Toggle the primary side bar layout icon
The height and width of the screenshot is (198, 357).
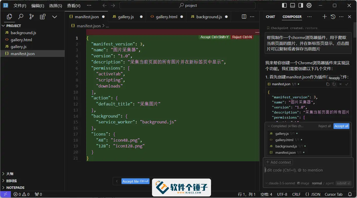pos(284,5)
